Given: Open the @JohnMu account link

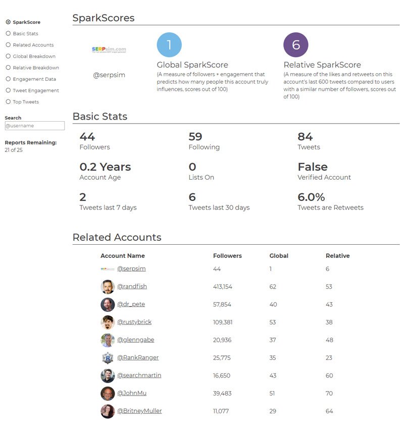Looking at the screenshot, I should (x=132, y=393).
